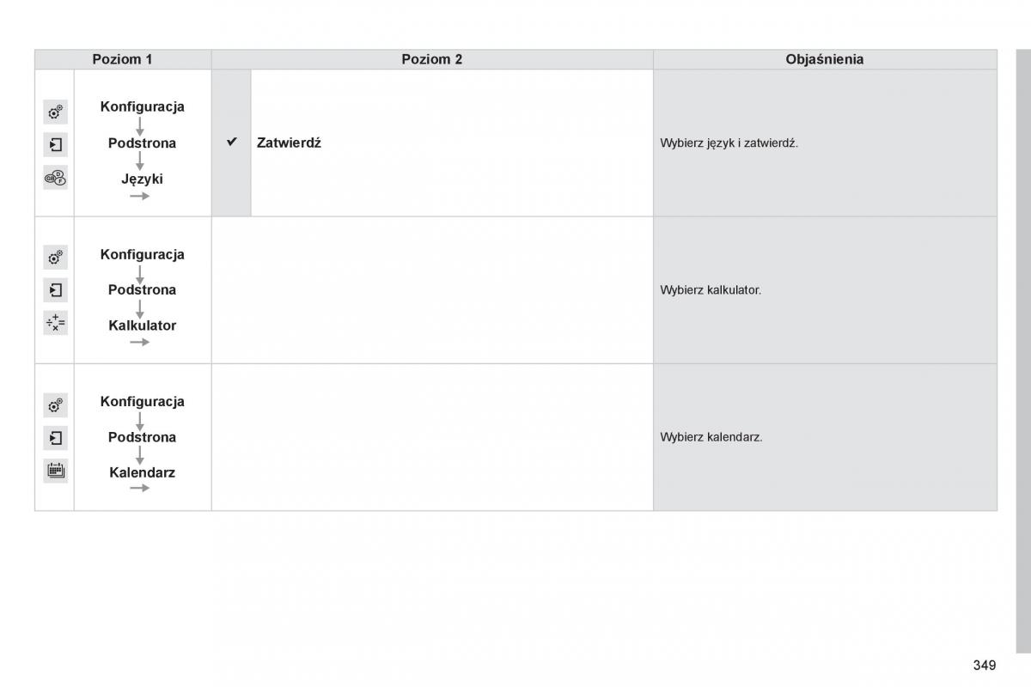Viewport: 1031px width, 687px height.
Task: Click the Kalendarz label
Action: coord(143,472)
